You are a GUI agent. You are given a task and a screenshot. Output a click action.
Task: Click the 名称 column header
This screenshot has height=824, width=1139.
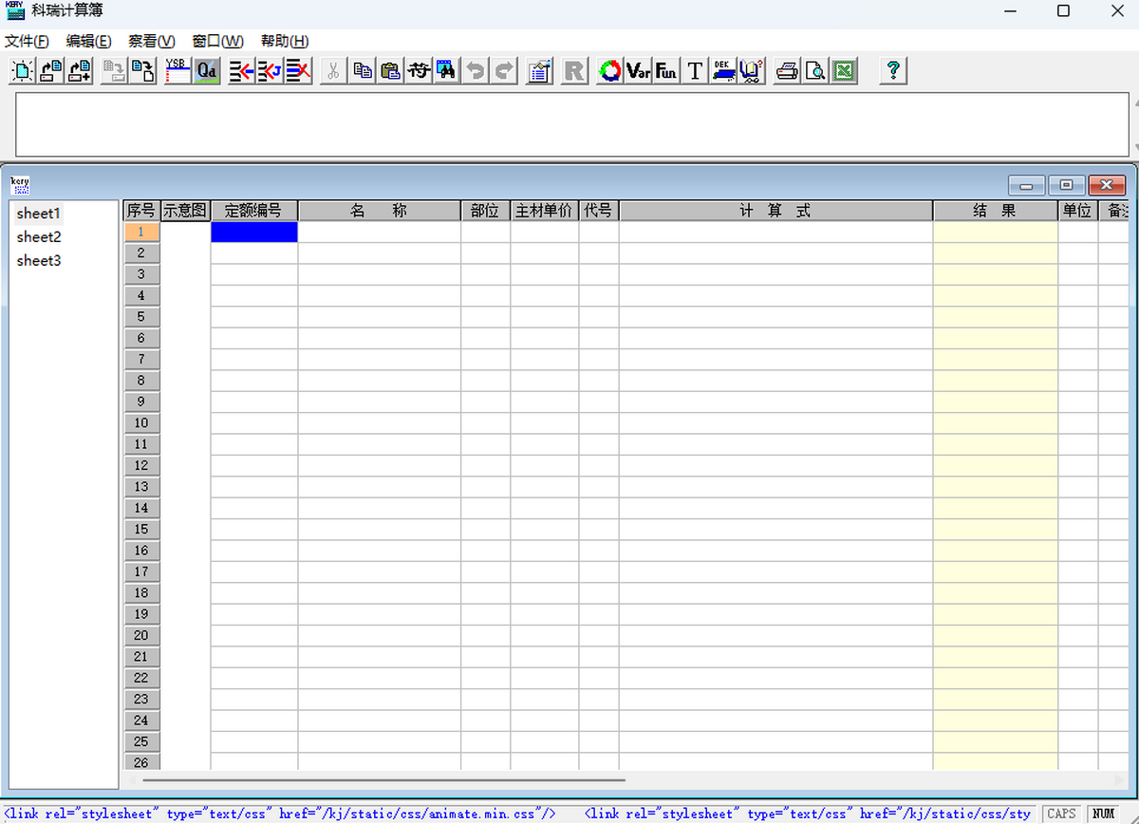(x=380, y=211)
